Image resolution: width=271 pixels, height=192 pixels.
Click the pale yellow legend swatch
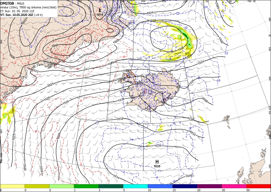click(x=12, y=186)
